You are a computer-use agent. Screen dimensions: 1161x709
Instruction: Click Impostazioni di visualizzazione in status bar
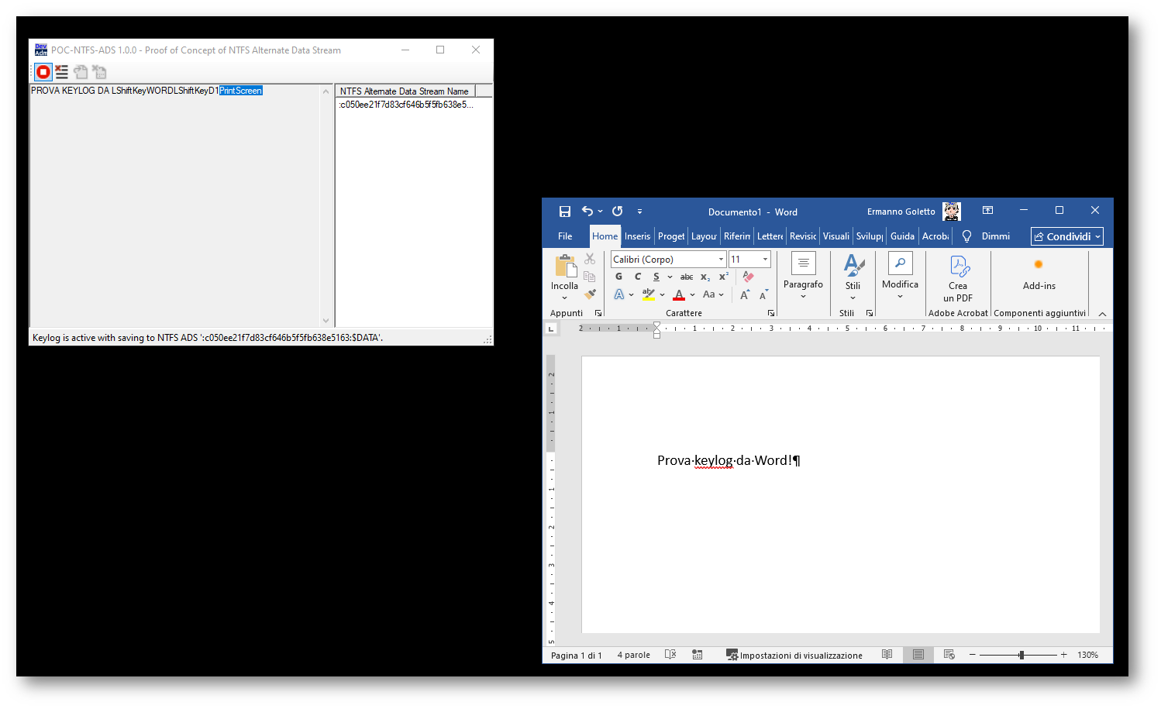(x=794, y=656)
